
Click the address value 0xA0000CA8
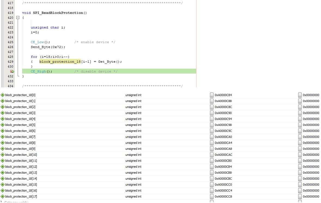coord(223,149)
